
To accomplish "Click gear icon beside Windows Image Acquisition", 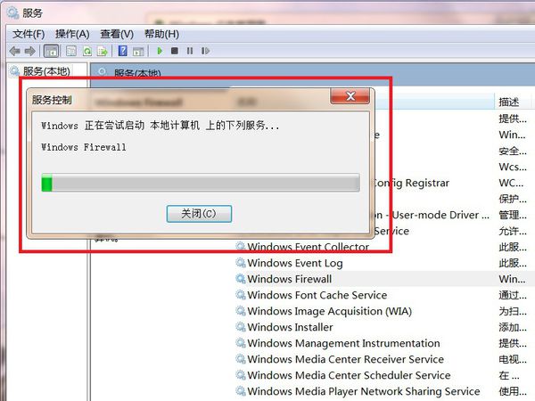I will pos(241,311).
